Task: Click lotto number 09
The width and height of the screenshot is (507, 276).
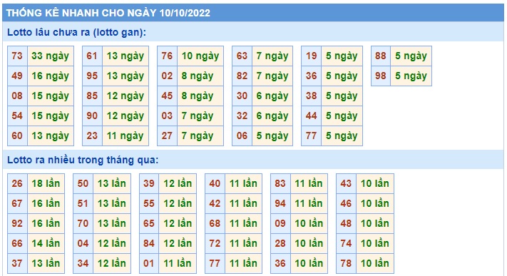Action: click(280, 224)
